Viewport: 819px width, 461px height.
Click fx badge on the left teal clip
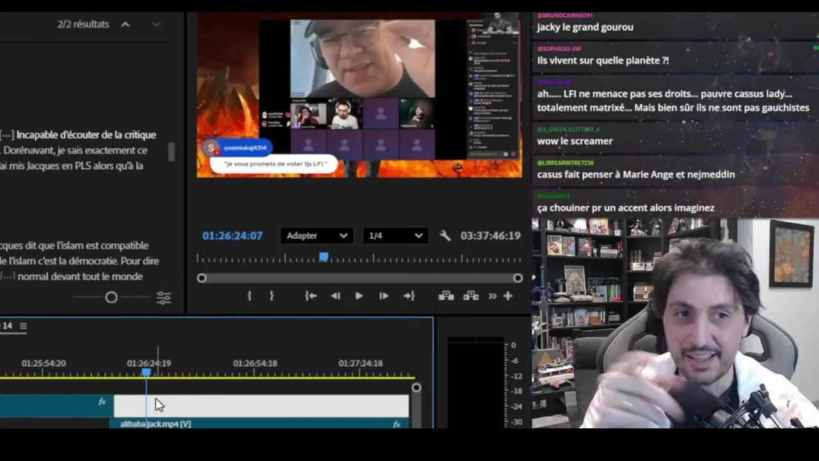point(102,402)
